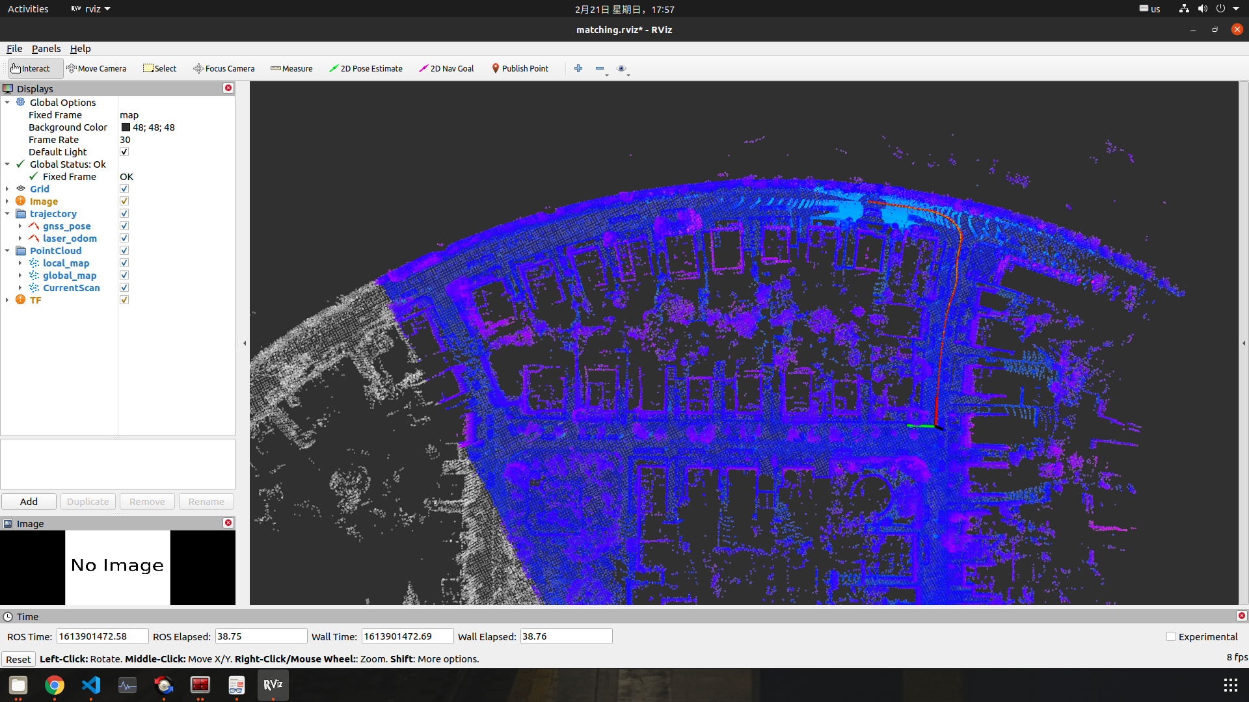Click the PointCloud folder icon
Viewport: 1249px width, 702px height.
(x=21, y=250)
